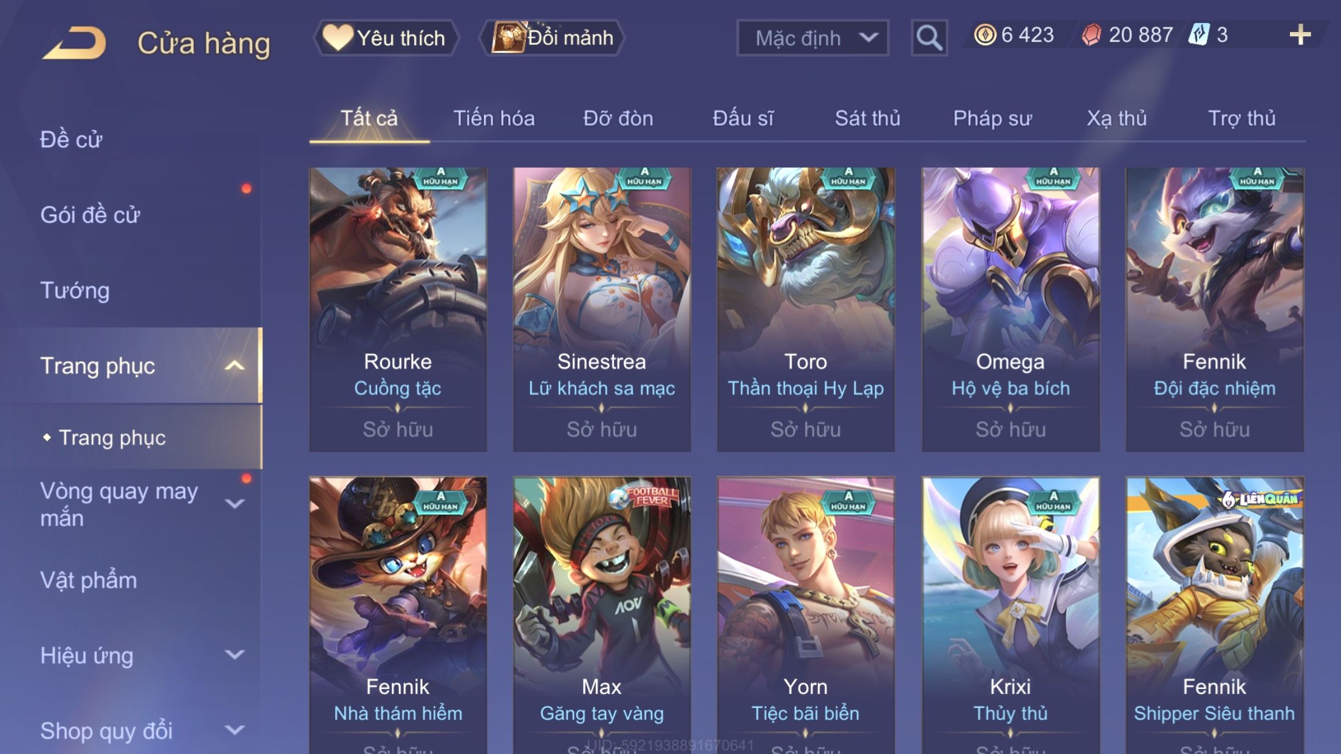Open search with the magnifier icon

[x=929, y=38]
